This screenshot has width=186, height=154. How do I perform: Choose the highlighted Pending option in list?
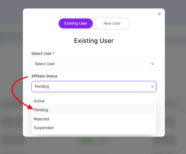[x=41, y=110]
